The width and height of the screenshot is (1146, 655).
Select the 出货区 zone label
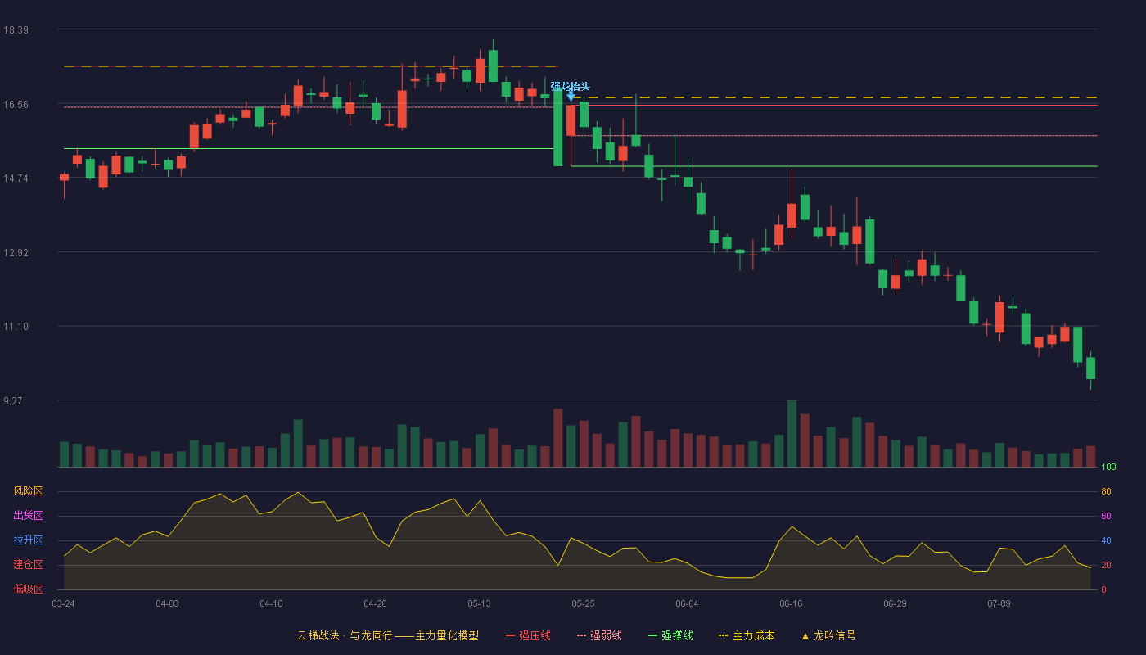(28, 516)
